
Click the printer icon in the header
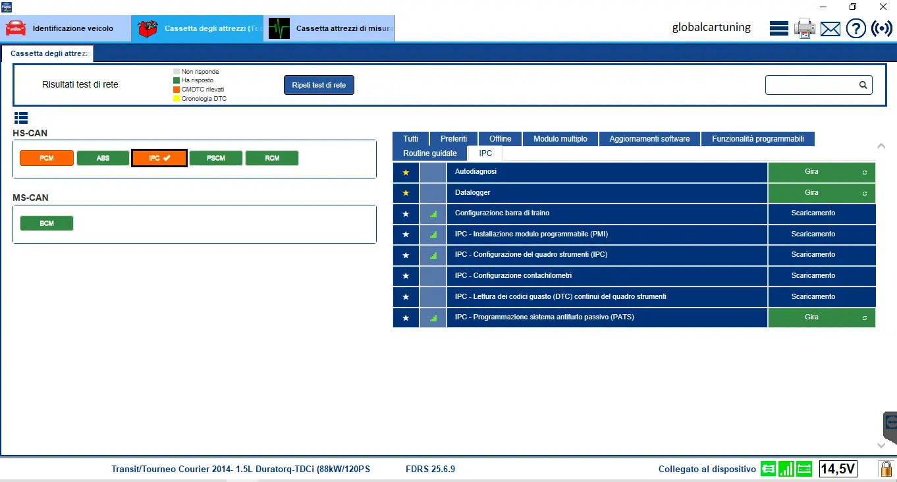tap(805, 28)
